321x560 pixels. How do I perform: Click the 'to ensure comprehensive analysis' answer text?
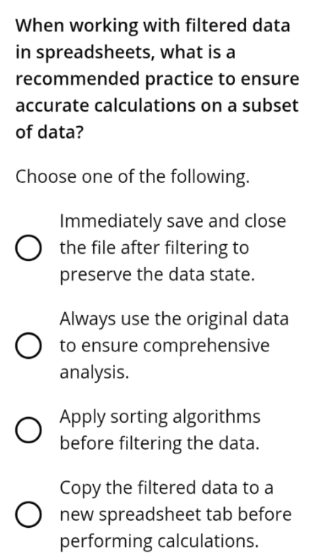[x=165, y=359]
